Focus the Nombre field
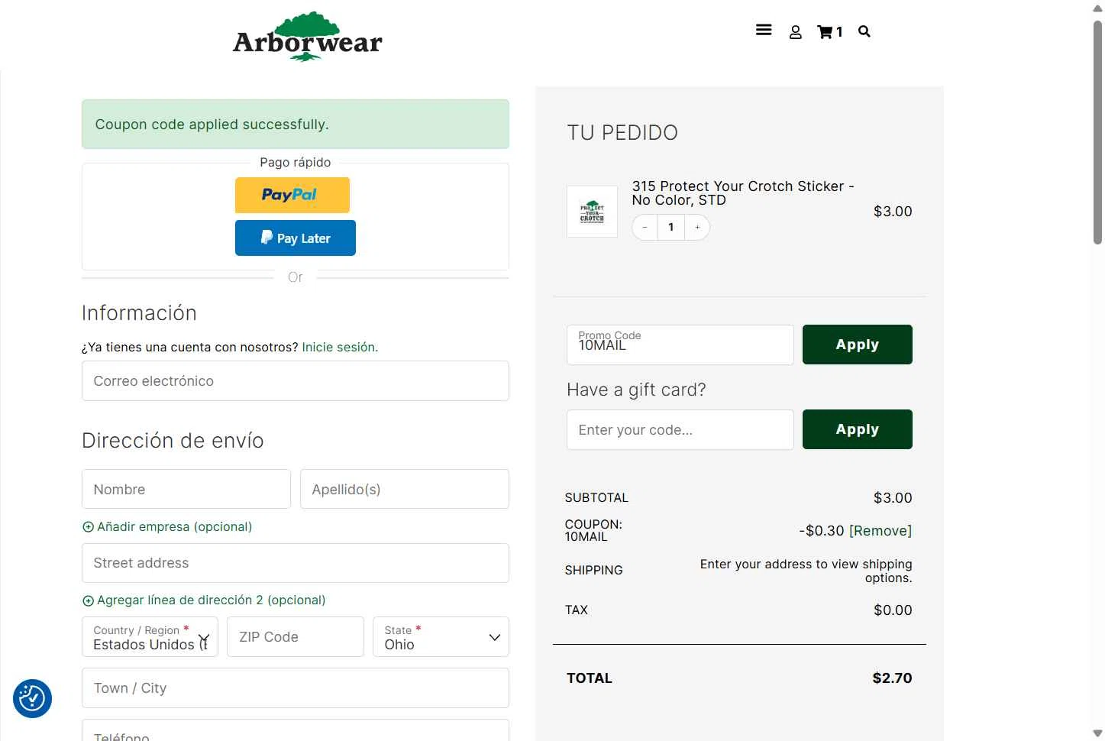Screen dimensions: 1105x741 click(186, 489)
